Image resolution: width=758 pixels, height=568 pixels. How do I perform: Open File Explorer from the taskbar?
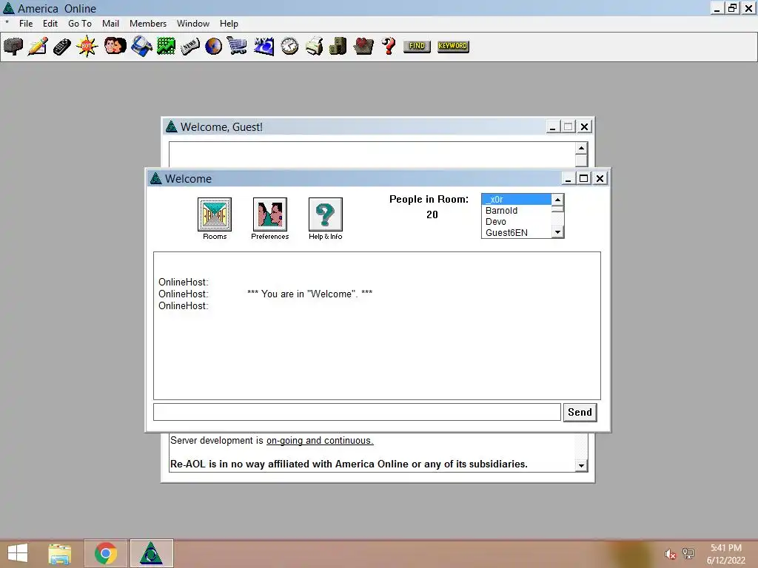59,553
